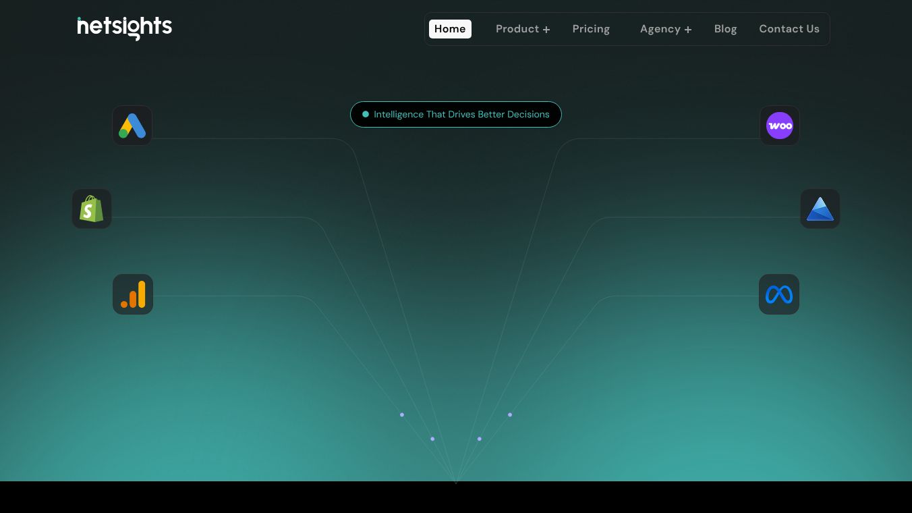The height and width of the screenshot is (513, 912).
Task: Select the Google Ads icon
Action: point(132,126)
